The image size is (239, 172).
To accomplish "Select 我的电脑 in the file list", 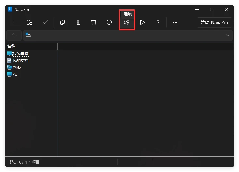I will click(20, 54).
